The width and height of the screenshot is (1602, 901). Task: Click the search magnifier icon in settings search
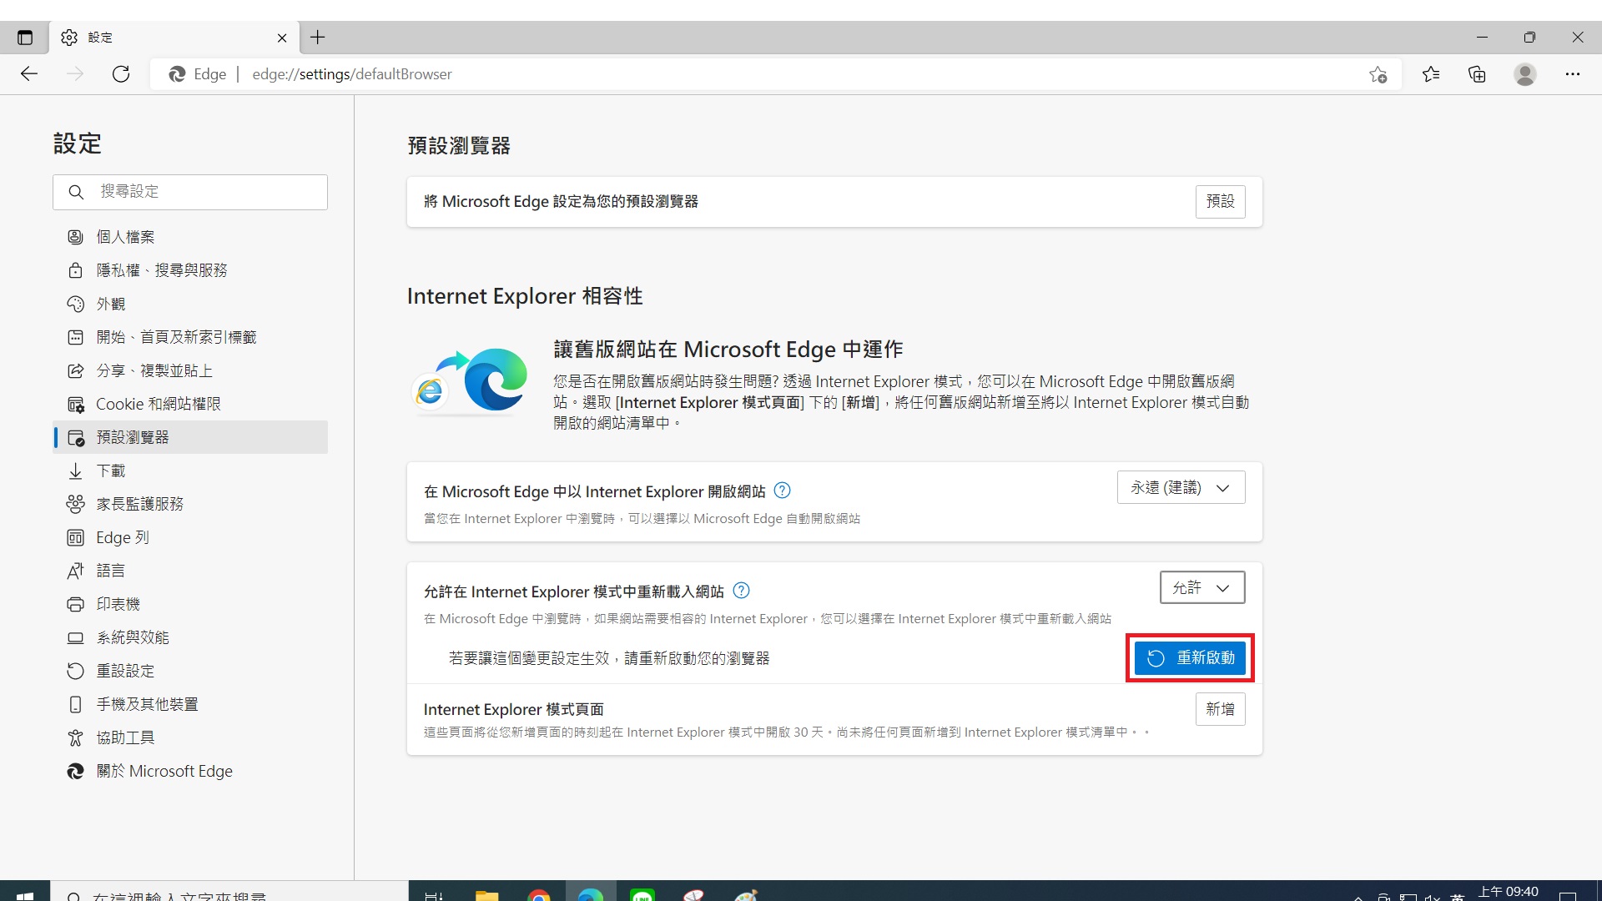[76, 192]
